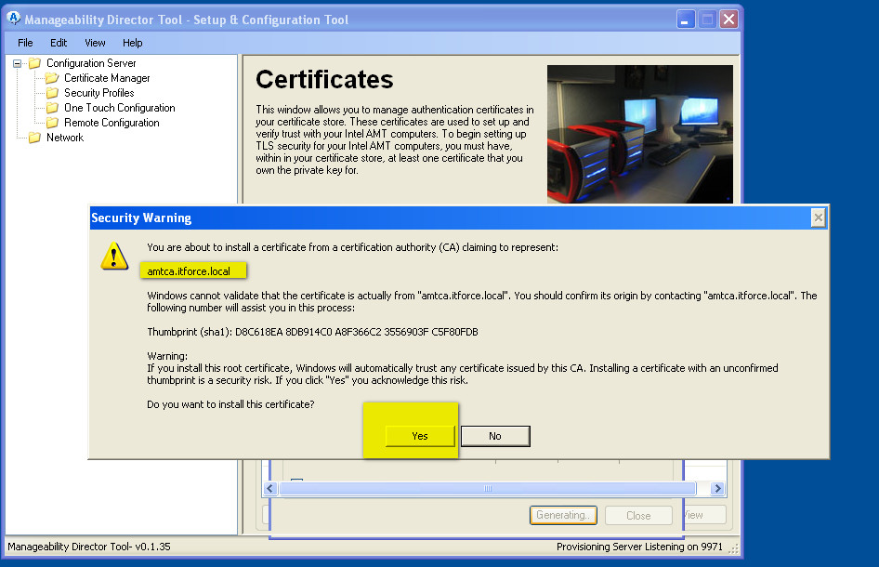Viewport: 879px width, 567px height.
Task: Click the Network folder icon
Action: 34,138
